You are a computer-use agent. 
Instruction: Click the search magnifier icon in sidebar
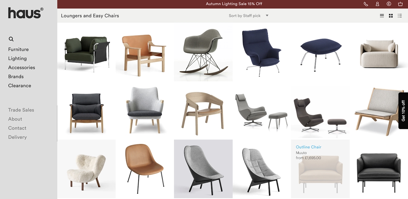point(11,39)
